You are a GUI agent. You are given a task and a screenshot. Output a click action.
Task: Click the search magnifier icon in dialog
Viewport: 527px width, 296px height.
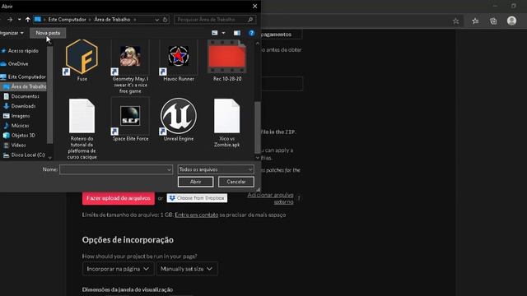(x=250, y=20)
